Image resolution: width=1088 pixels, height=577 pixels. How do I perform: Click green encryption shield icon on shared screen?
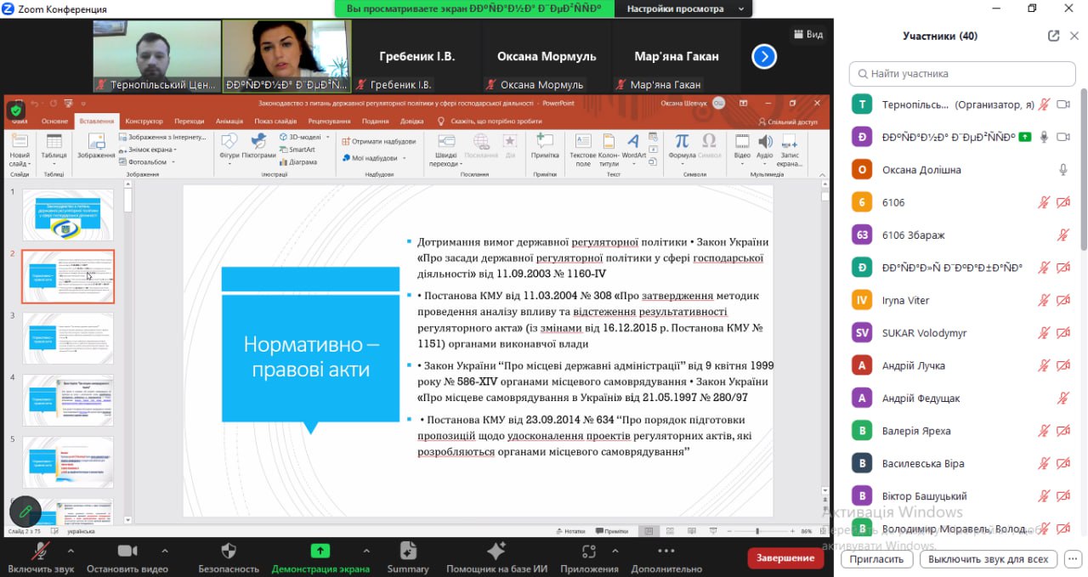16,110
